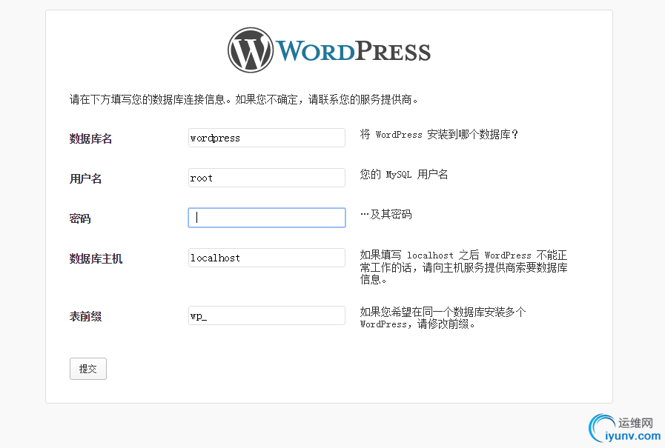Image resolution: width=665 pixels, height=448 pixels.
Task: Click the hint about 修改前缀 for multiple installs
Action: click(443, 318)
